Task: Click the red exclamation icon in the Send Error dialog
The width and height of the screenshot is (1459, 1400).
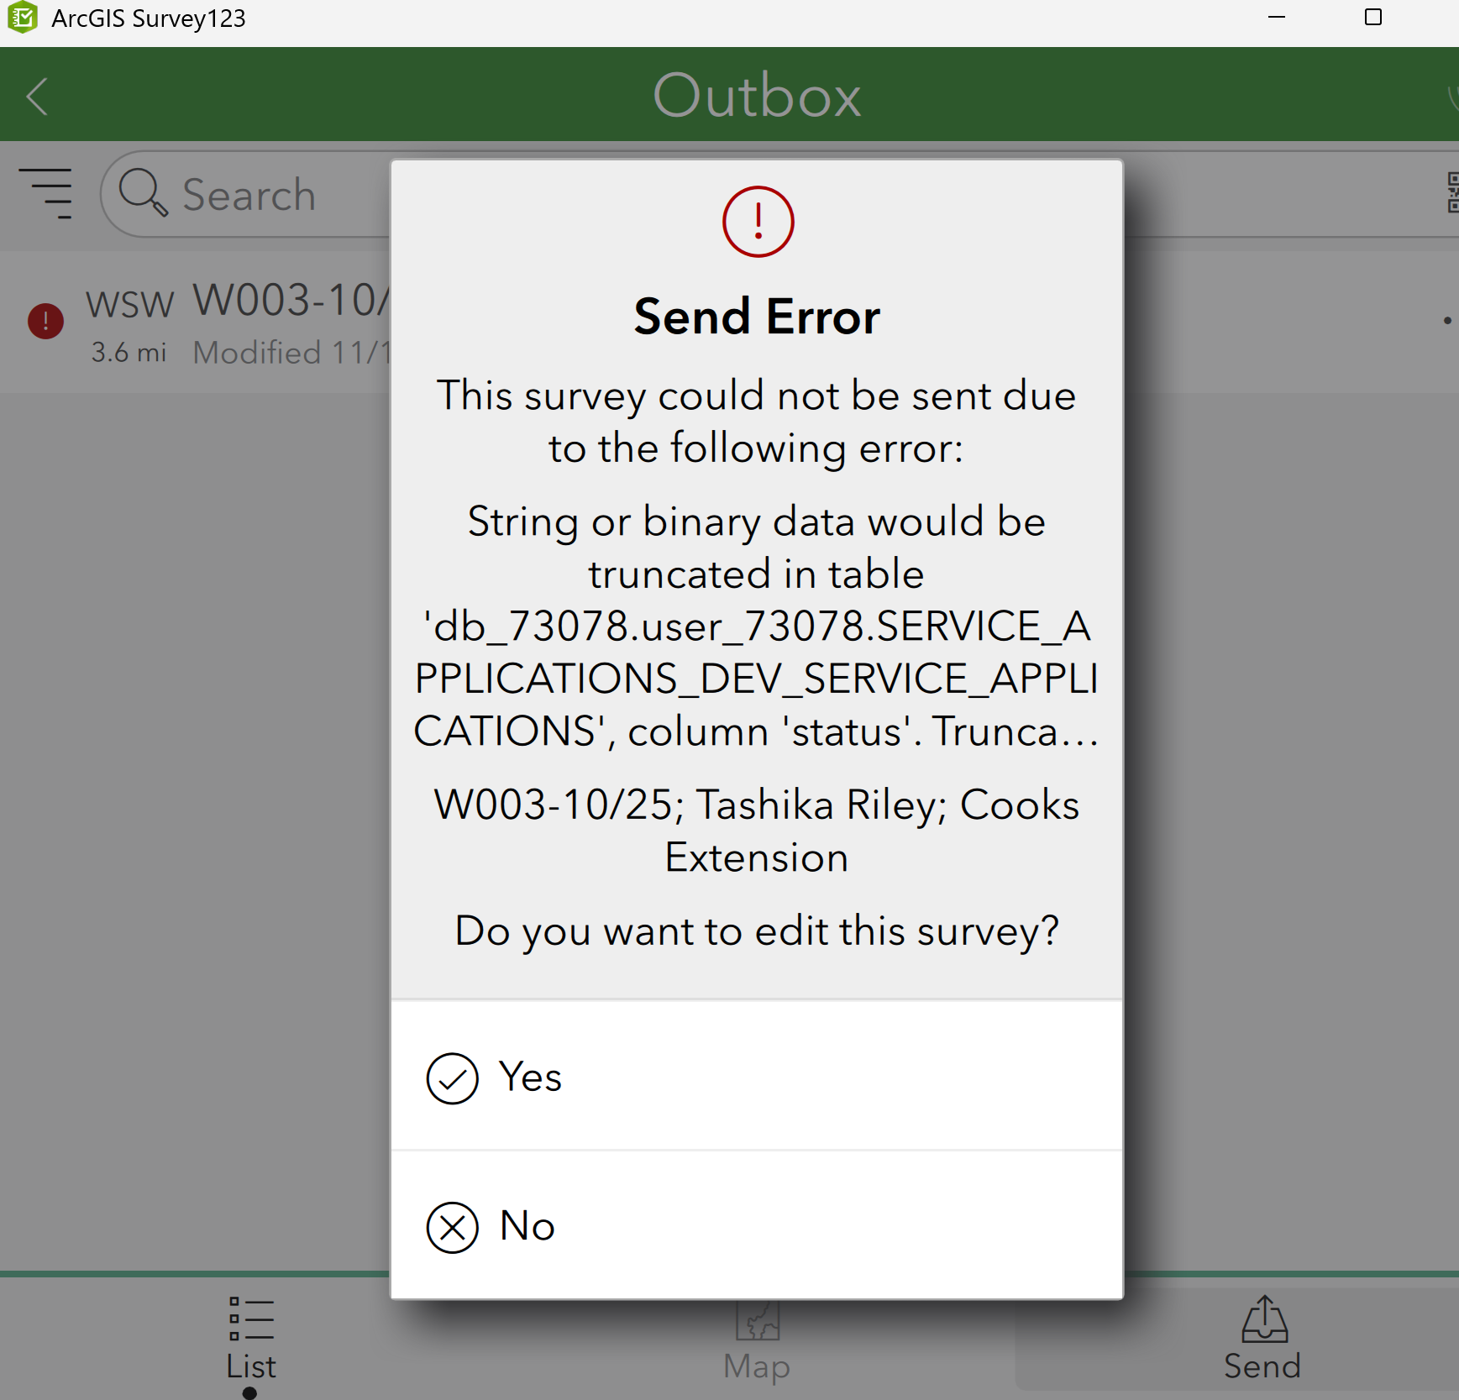Action: click(757, 221)
